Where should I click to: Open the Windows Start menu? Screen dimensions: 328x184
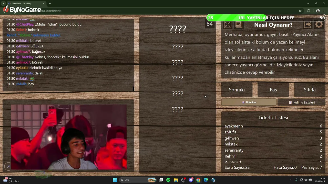(115, 180)
